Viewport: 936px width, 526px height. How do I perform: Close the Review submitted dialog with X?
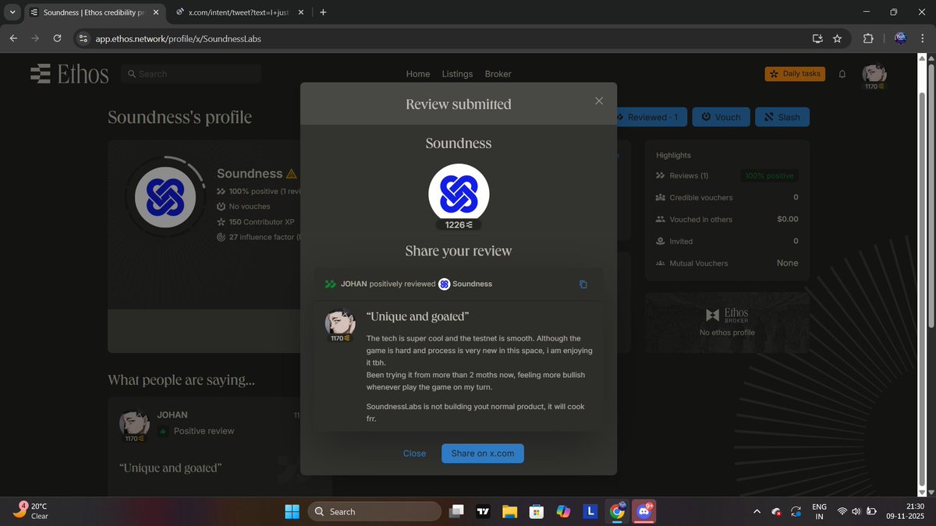[599, 101]
